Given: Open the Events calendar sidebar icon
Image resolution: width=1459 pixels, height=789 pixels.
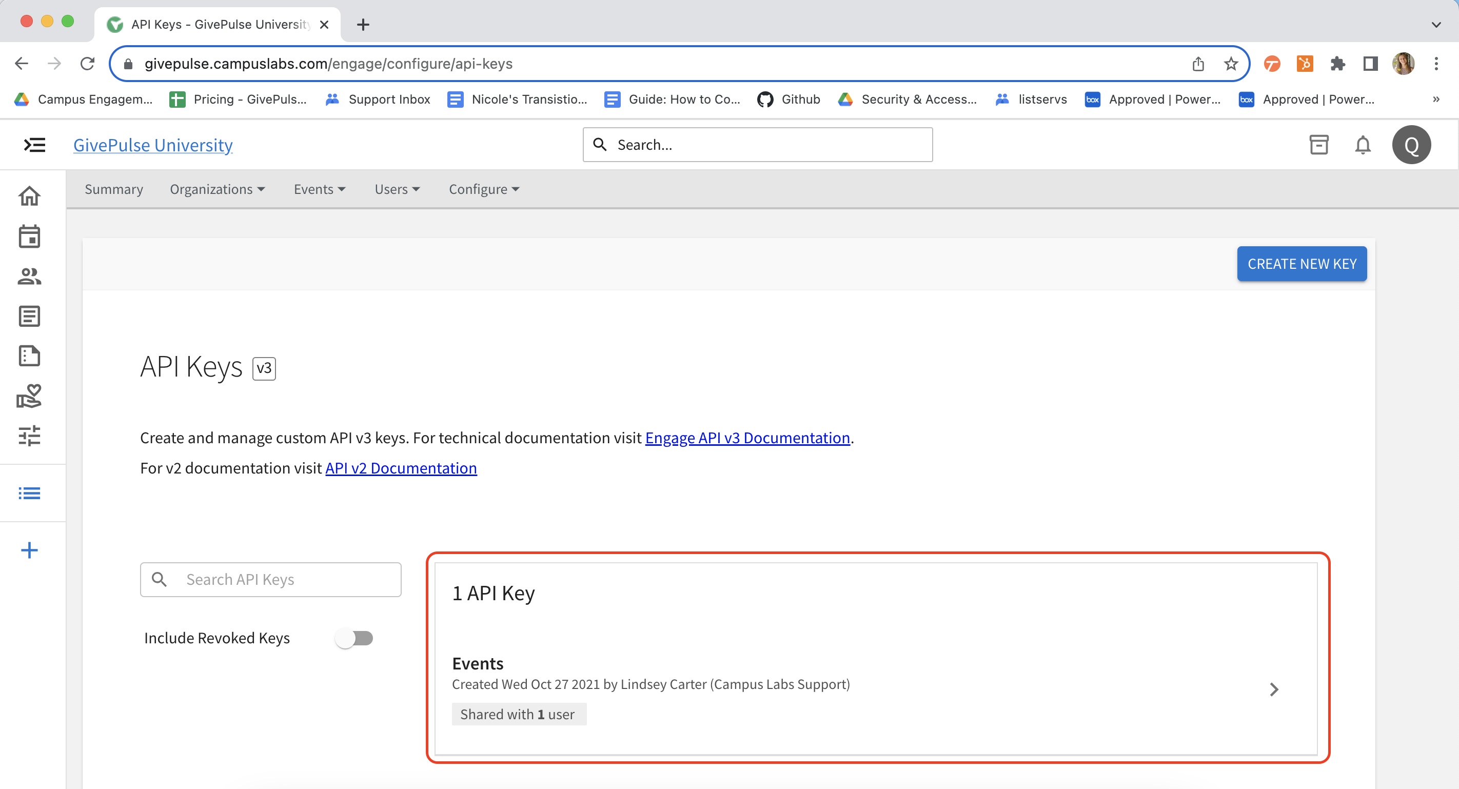Looking at the screenshot, I should coord(29,236).
